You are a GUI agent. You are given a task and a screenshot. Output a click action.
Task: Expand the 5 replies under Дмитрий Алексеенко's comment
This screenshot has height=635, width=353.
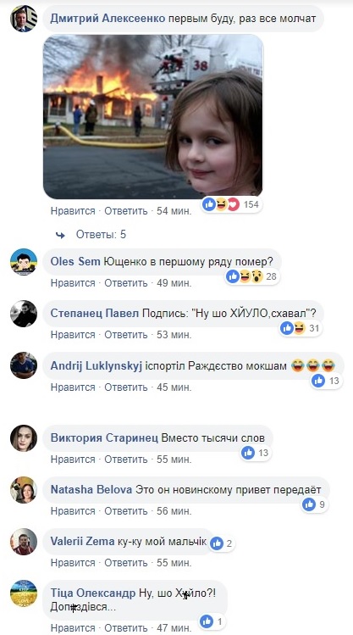[101, 235]
